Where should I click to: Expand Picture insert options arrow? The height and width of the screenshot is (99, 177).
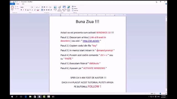click(x=55, y=10)
